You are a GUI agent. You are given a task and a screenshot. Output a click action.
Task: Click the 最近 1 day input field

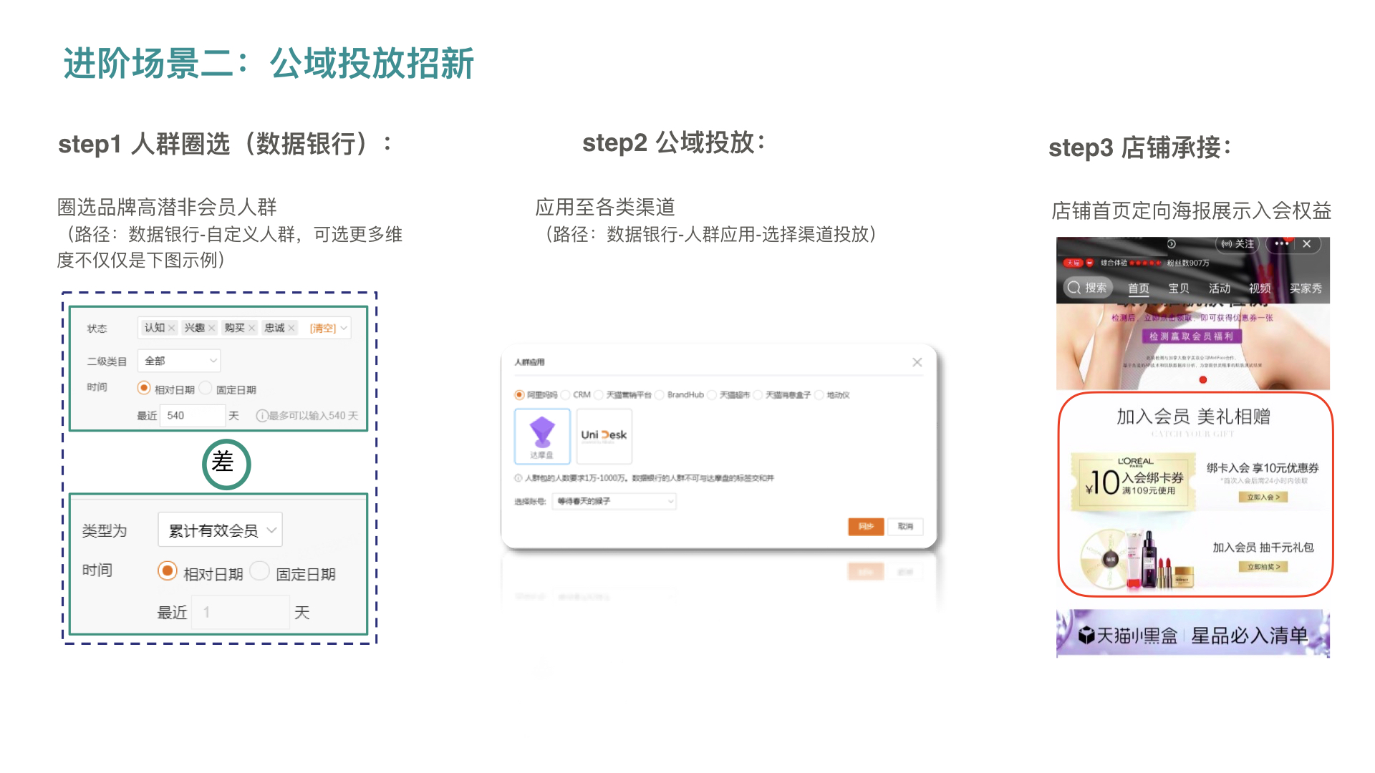(x=241, y=612)
